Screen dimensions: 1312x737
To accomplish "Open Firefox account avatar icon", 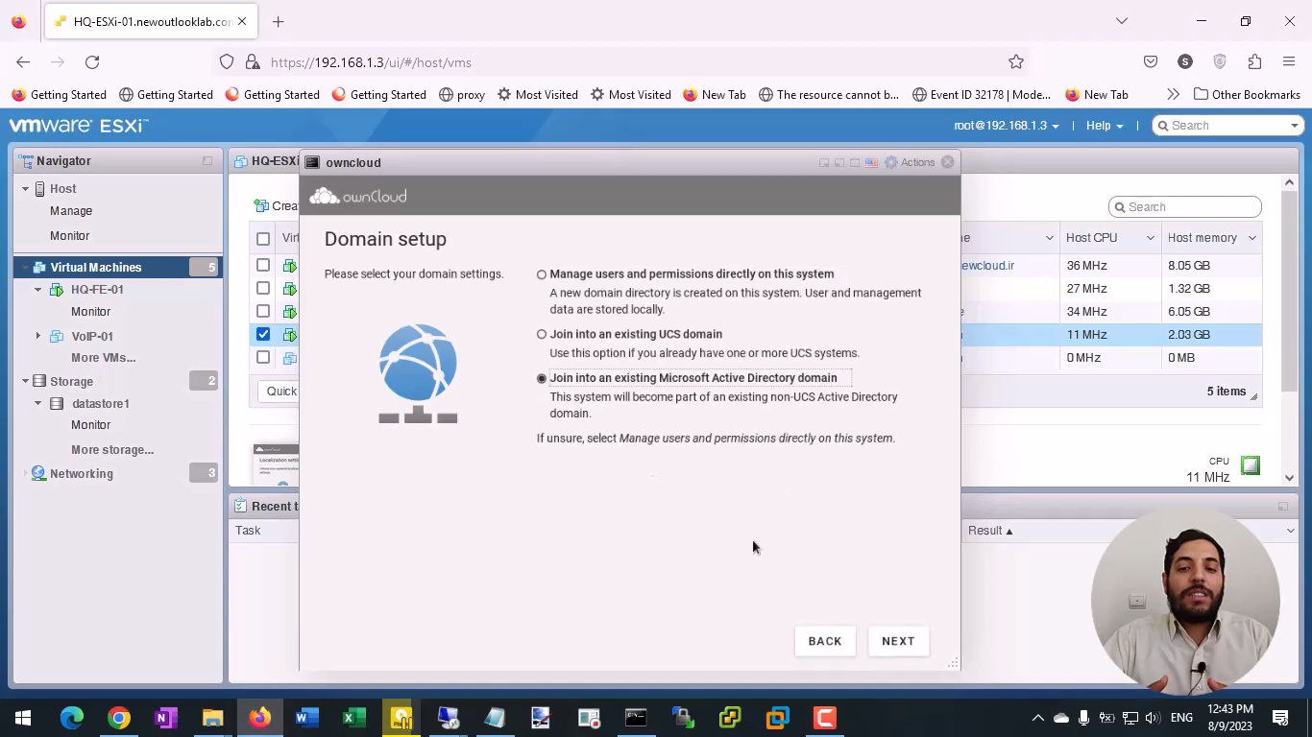I will [x=1185, y=61].
